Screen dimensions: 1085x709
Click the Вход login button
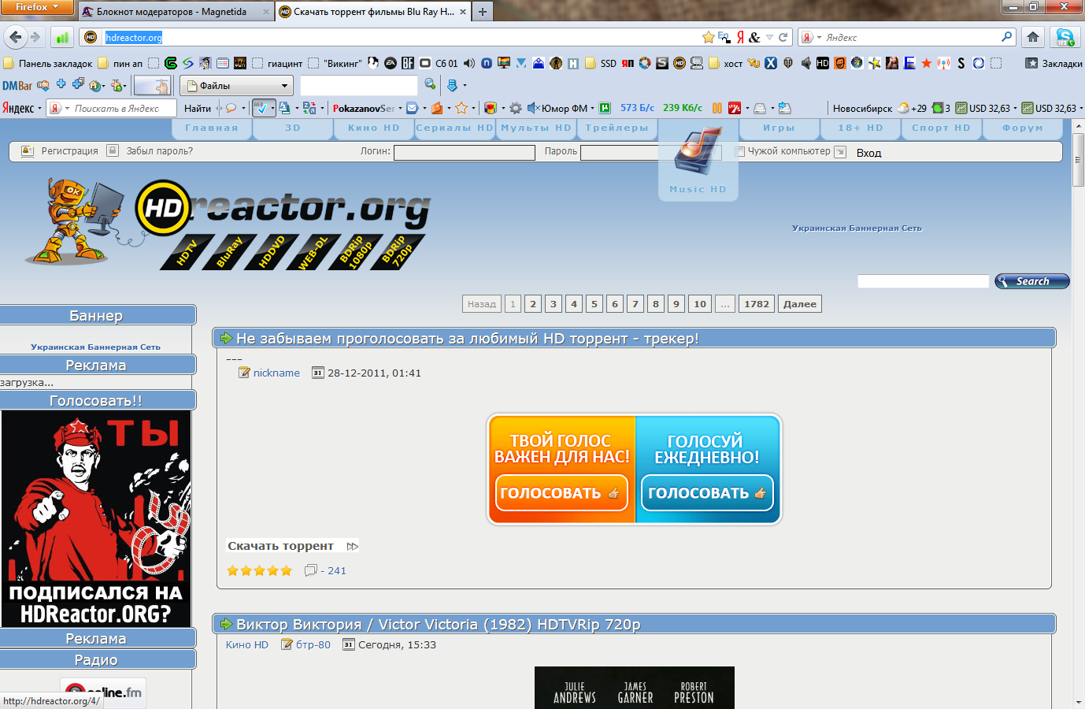pyautogui.click(x=868, y=153)
